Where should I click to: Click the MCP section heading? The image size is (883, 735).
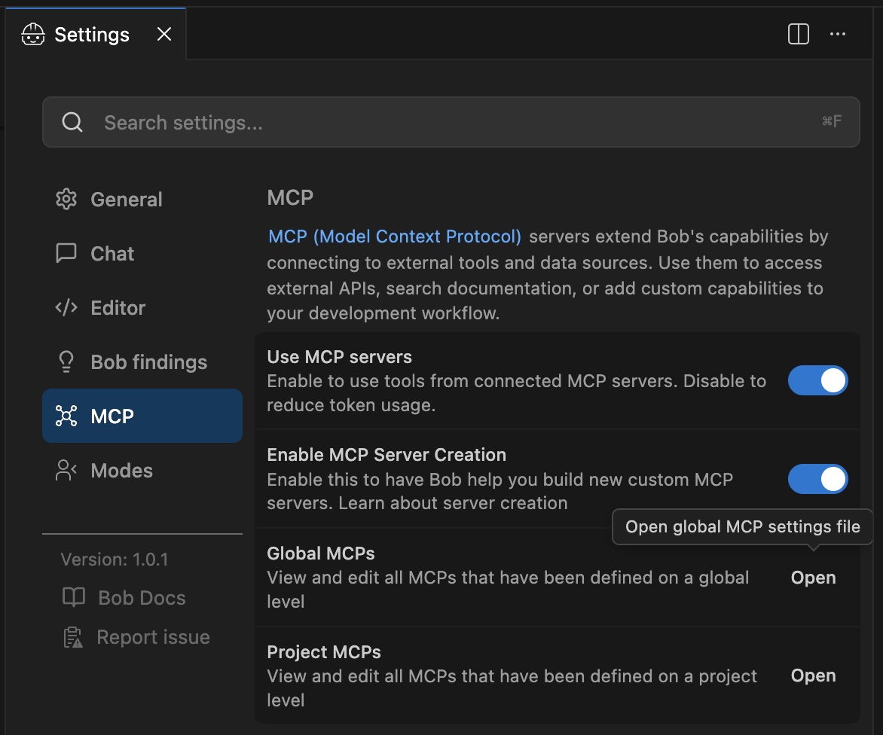(290, 197)
